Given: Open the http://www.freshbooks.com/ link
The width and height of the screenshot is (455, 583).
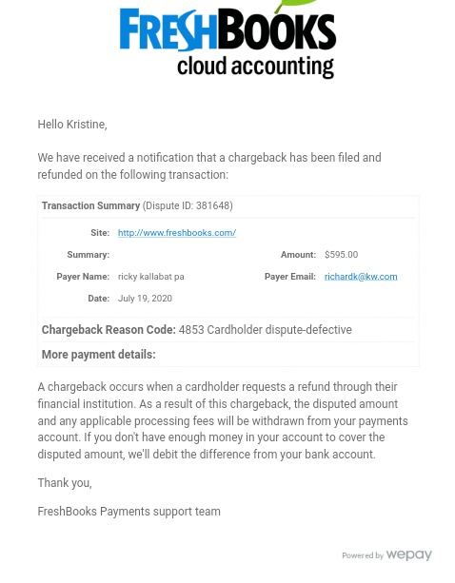Looking at the screenshot, I should pyautogui.click(x=177, y=233).
